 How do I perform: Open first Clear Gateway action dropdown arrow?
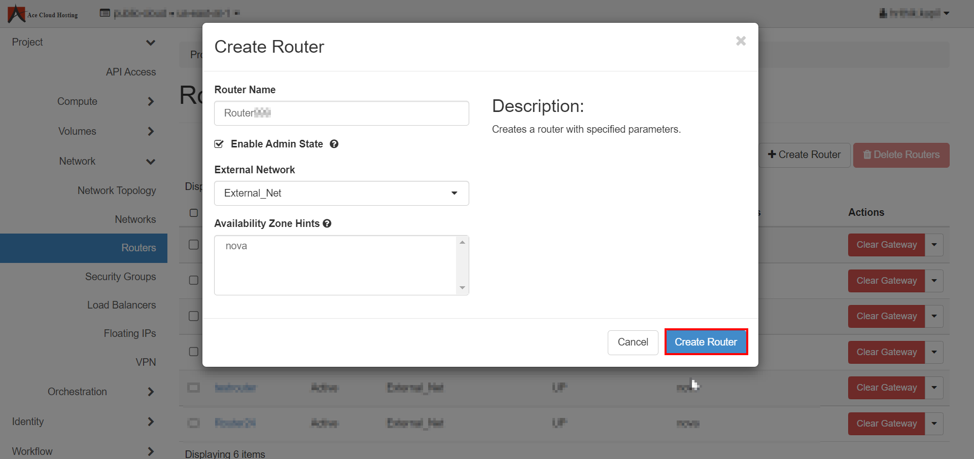pyautogui.click(x=934, y=245)
